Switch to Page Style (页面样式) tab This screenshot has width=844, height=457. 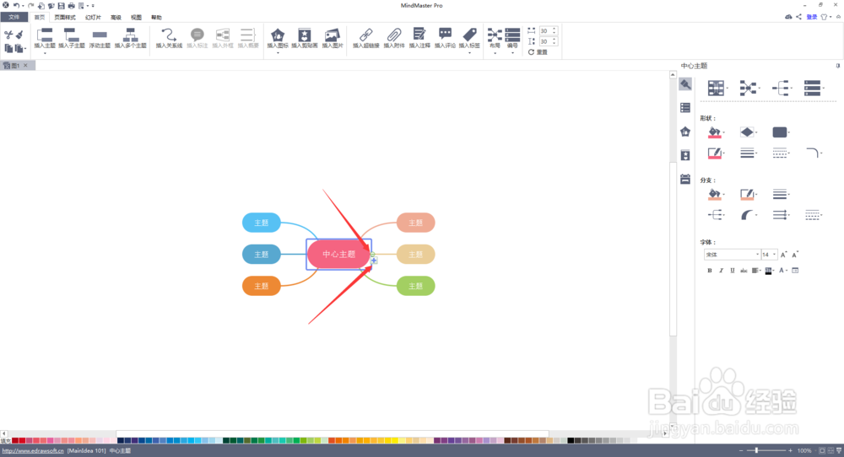[x=65, y=17]
